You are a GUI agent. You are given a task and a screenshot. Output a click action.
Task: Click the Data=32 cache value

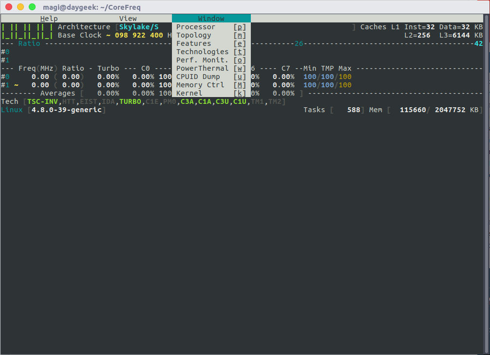tap(454, 27)
